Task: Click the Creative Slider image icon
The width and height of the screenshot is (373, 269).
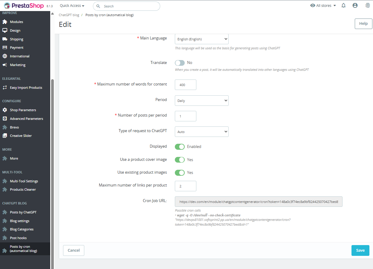Action: point(5,136)
